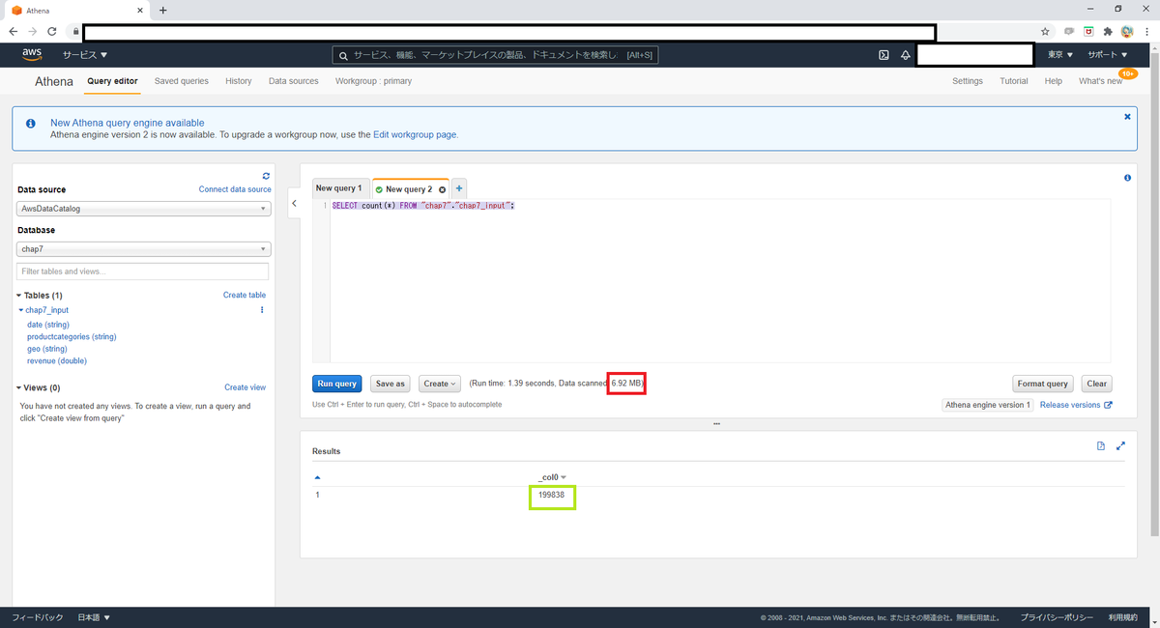The height and width of the screenshot is (628, 1160).
Task: Open the 日本語 language selector
Action: point(94,617)
